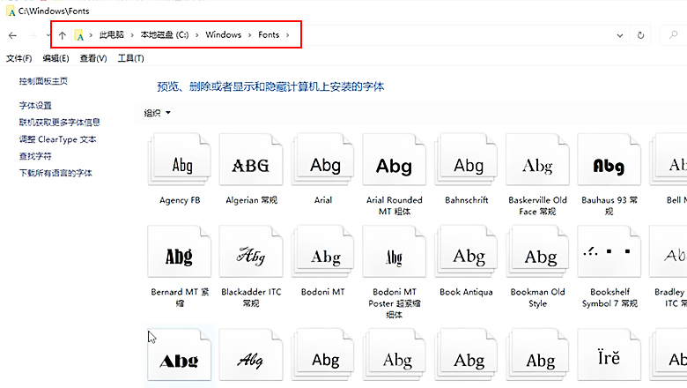687x388 pixels.
Task: Open 调整 ClearType 文本 link
Action: tap(57, 139)
